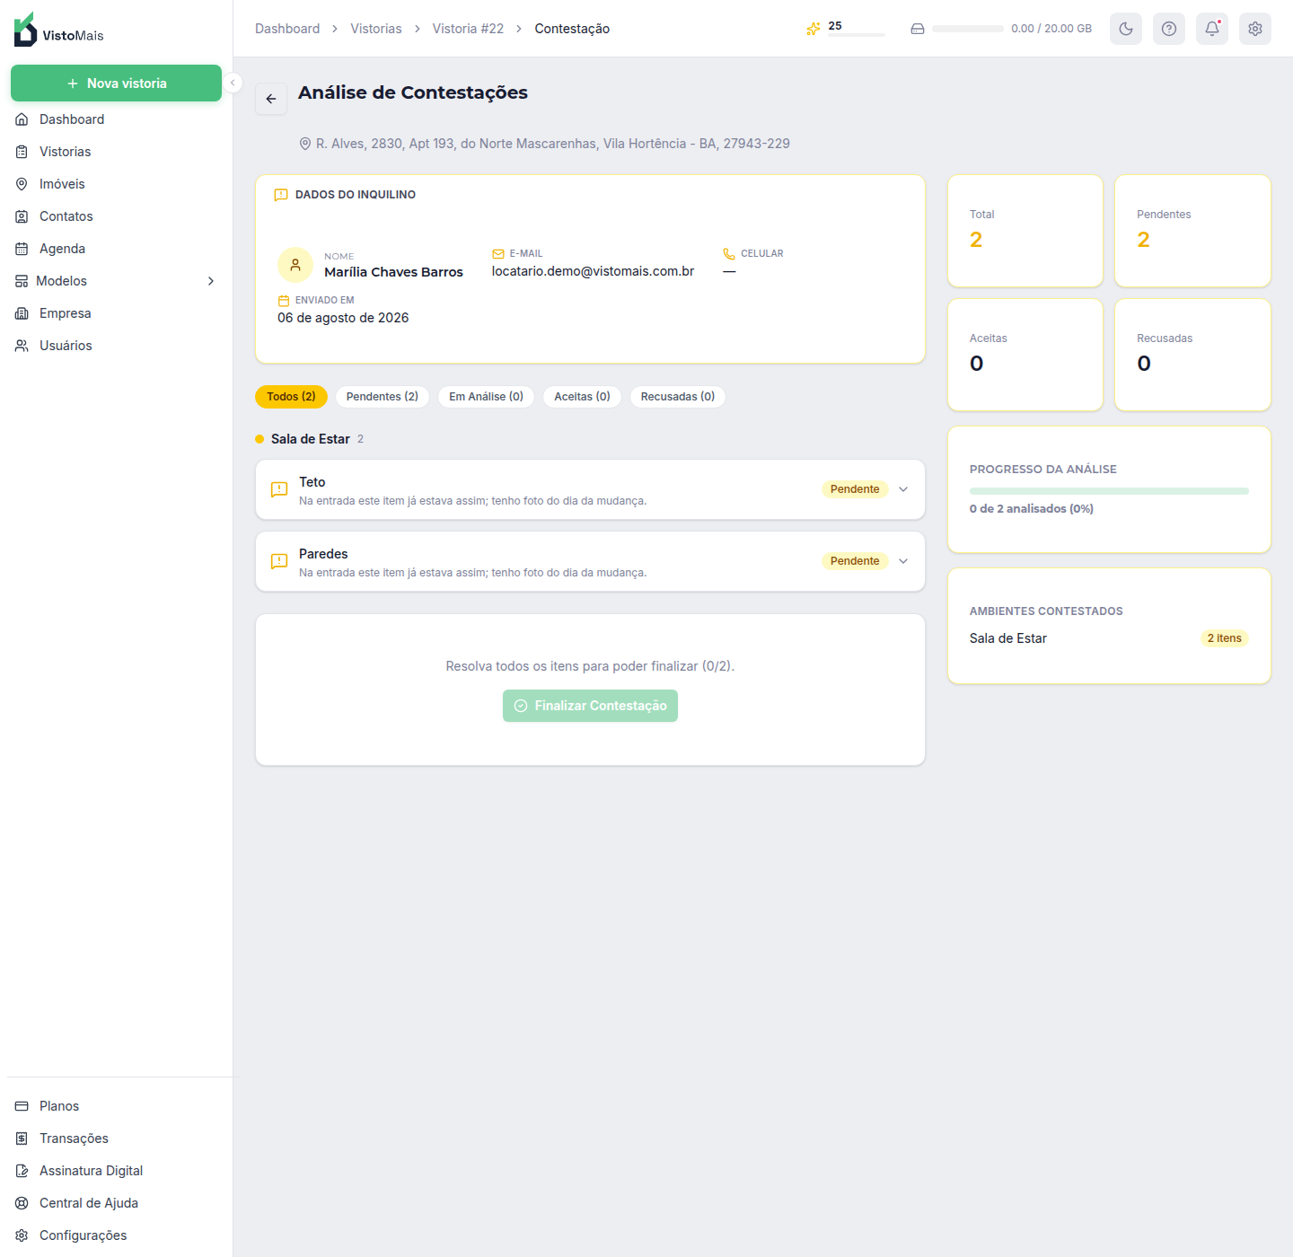1293x1257 pixels.
Task: Click the analysis progress bar
Action: 1109,491
